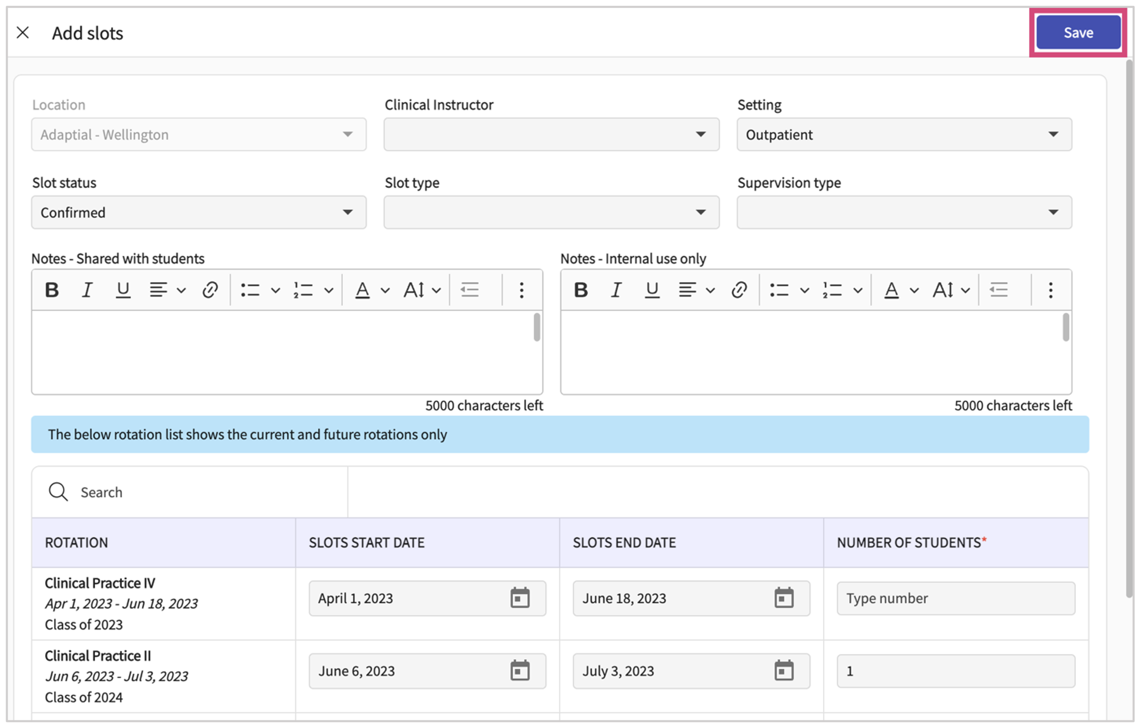Insert link in Shared with students notes
The image size is (1141, 727).
[x=210, y=289]
